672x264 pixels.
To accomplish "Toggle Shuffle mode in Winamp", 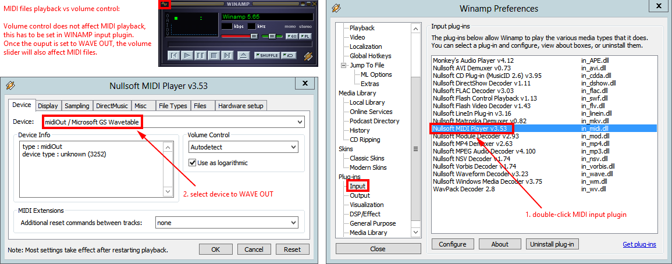I will 266,55.
